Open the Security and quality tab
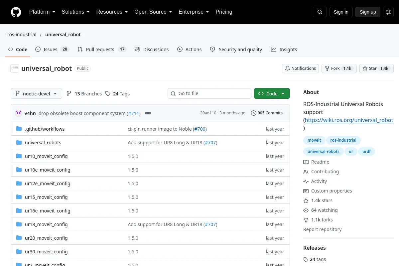Image resolution: width=399 pixels, height=266 pixels. tap(236, 49)
